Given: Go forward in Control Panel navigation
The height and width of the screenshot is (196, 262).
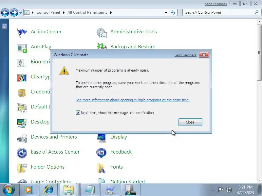Looking at the screenshot, I should point(14,12).
